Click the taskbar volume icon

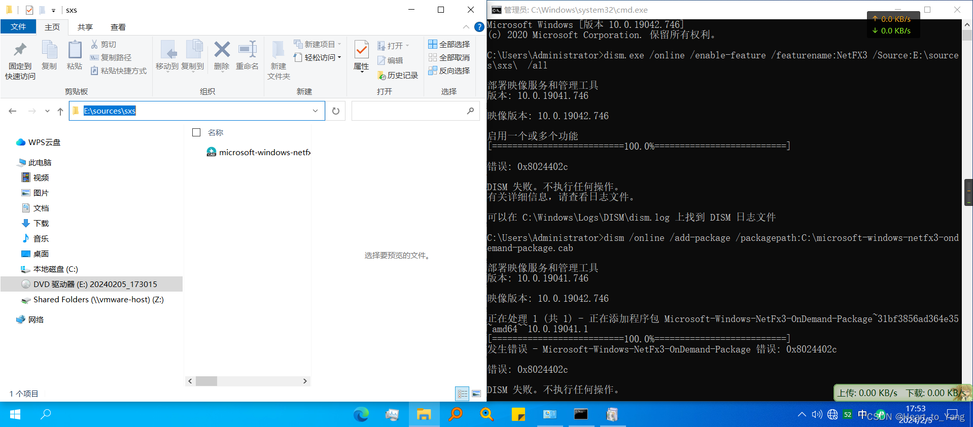tap(817, 414)
